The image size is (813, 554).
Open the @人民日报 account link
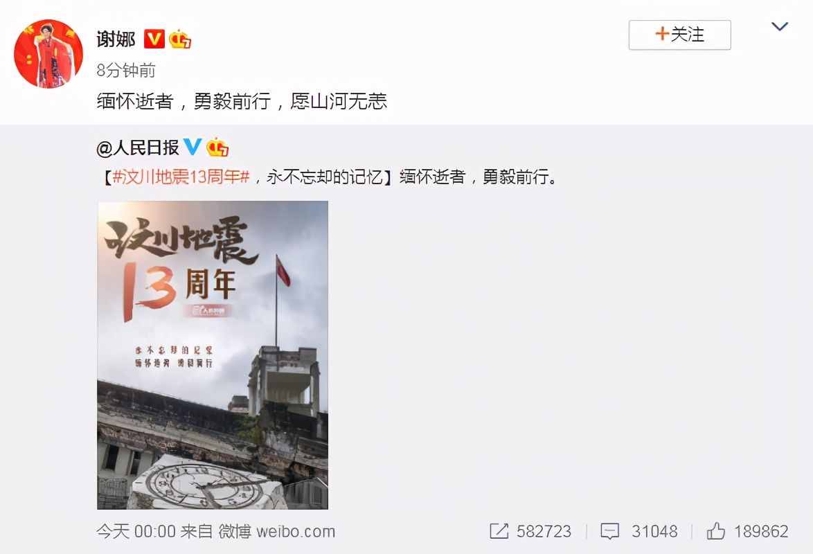click(137, 148)
